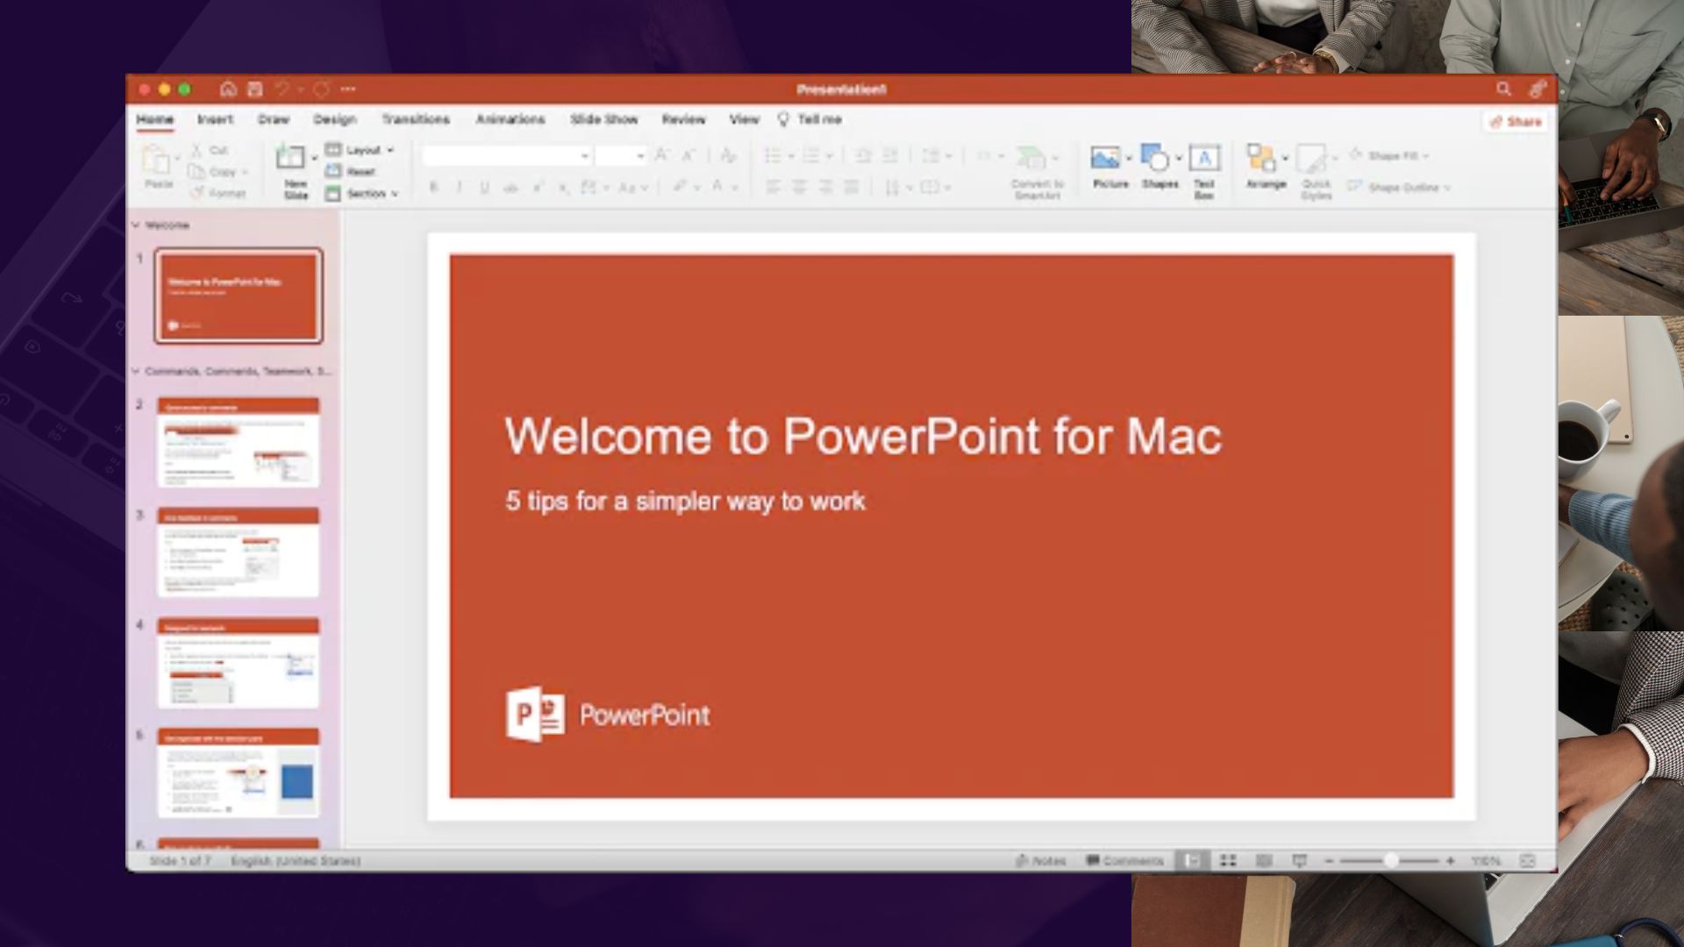Viewport: 1684px width, 947px height.
Task: Toggle Subscript formatting
Action: point(563,187)
